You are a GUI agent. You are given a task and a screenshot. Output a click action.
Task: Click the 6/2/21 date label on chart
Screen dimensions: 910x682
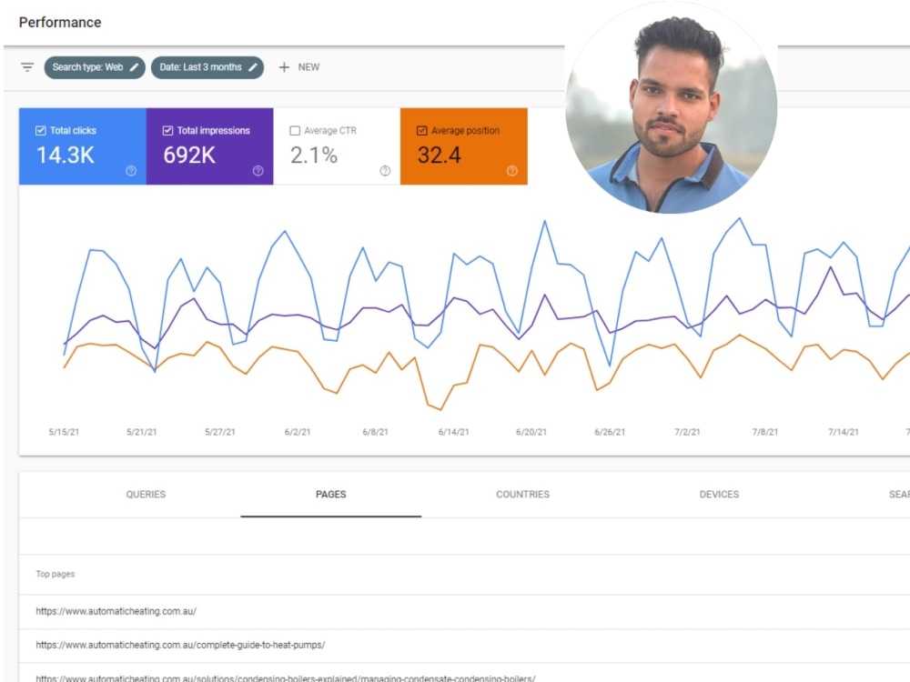tap(298, 432)
